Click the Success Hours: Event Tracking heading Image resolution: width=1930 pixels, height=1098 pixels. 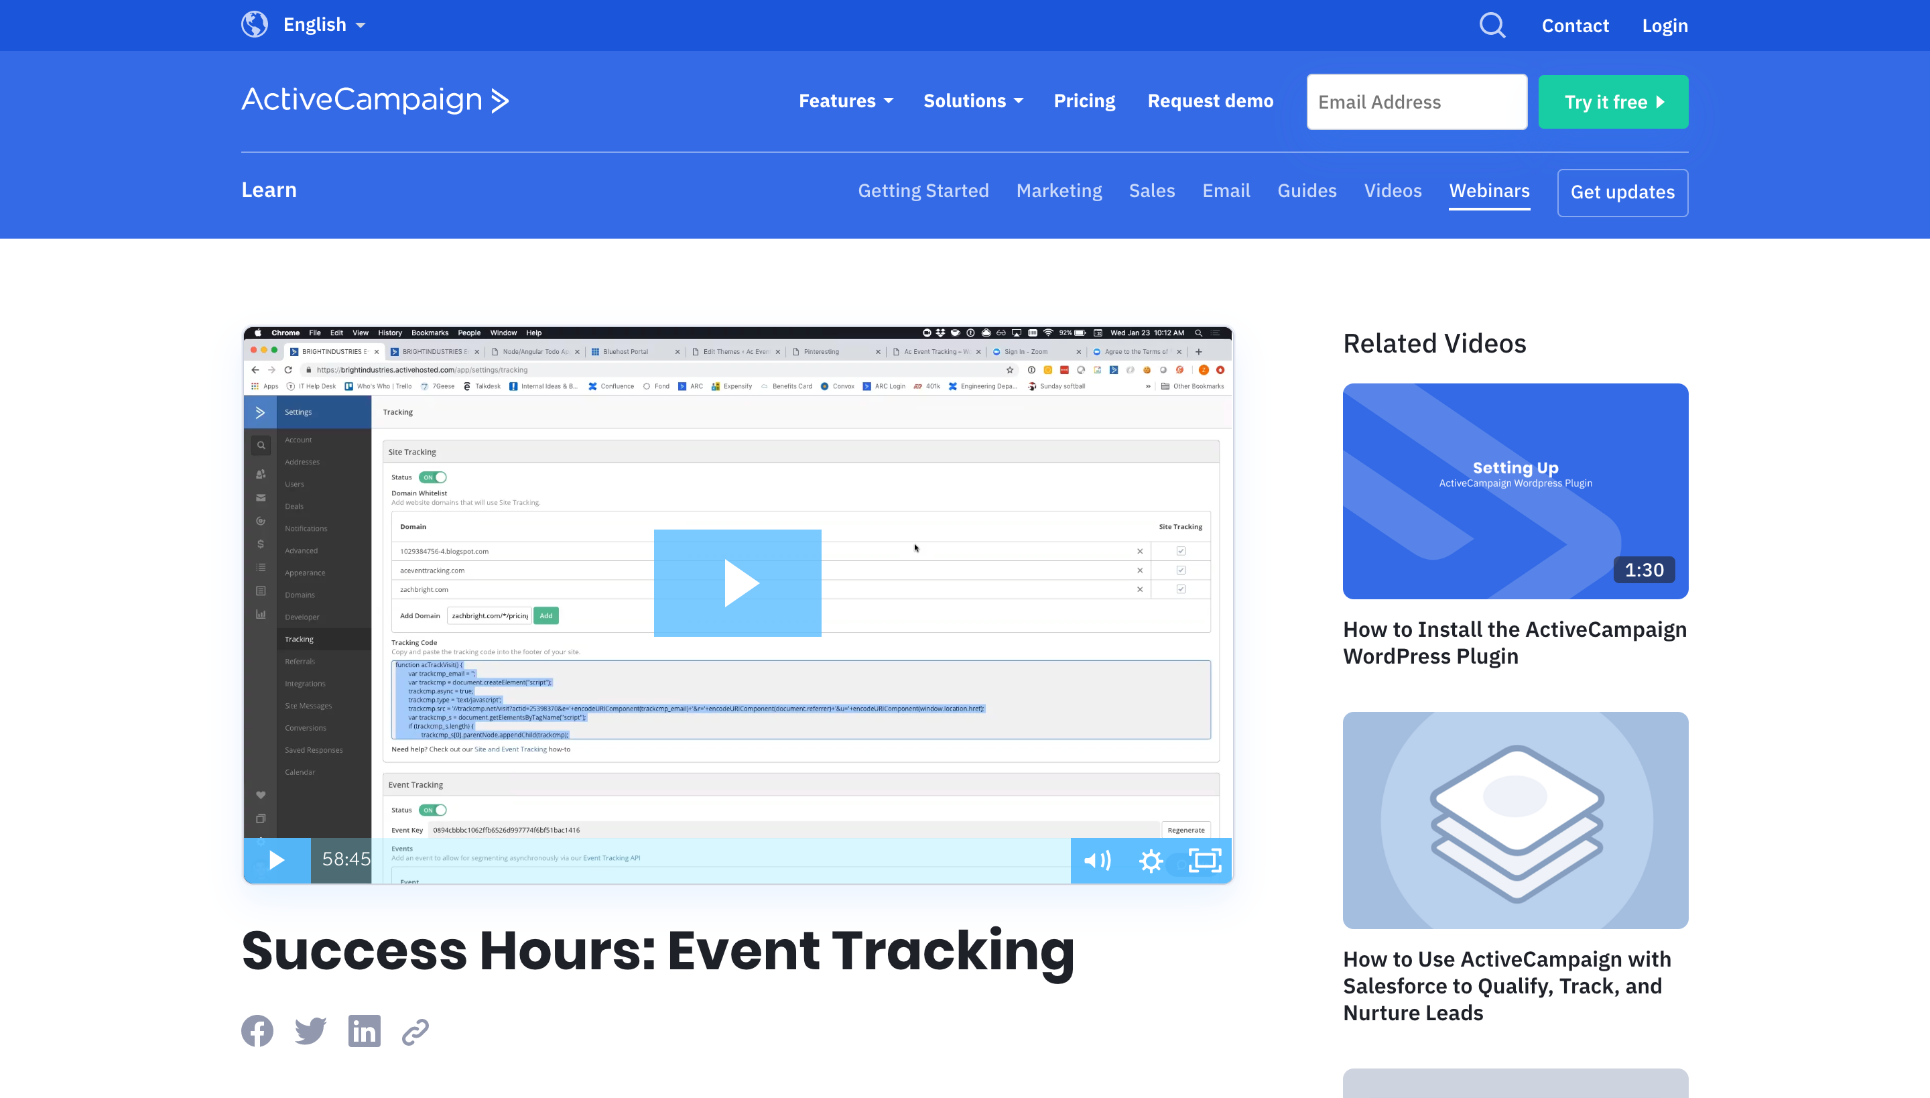pos(657,952)
